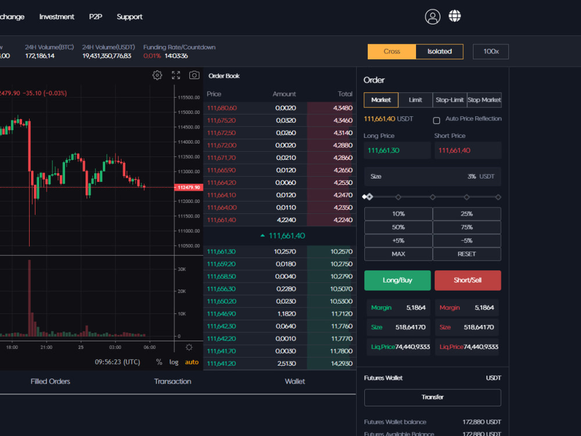Set order size to 75%
581x436 pixels.
[x=467, y=227]
